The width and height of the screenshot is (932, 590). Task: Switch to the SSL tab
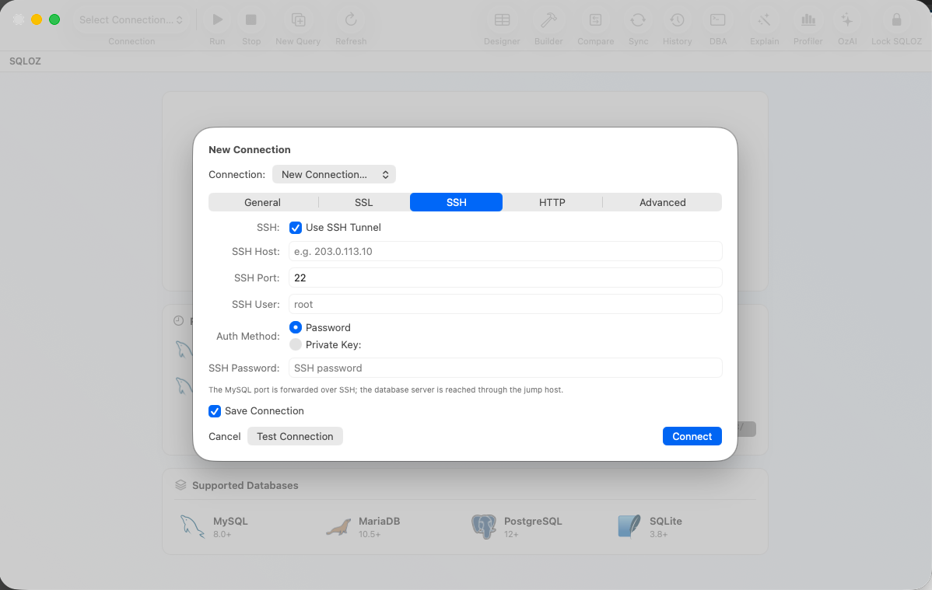click(364, 202)
